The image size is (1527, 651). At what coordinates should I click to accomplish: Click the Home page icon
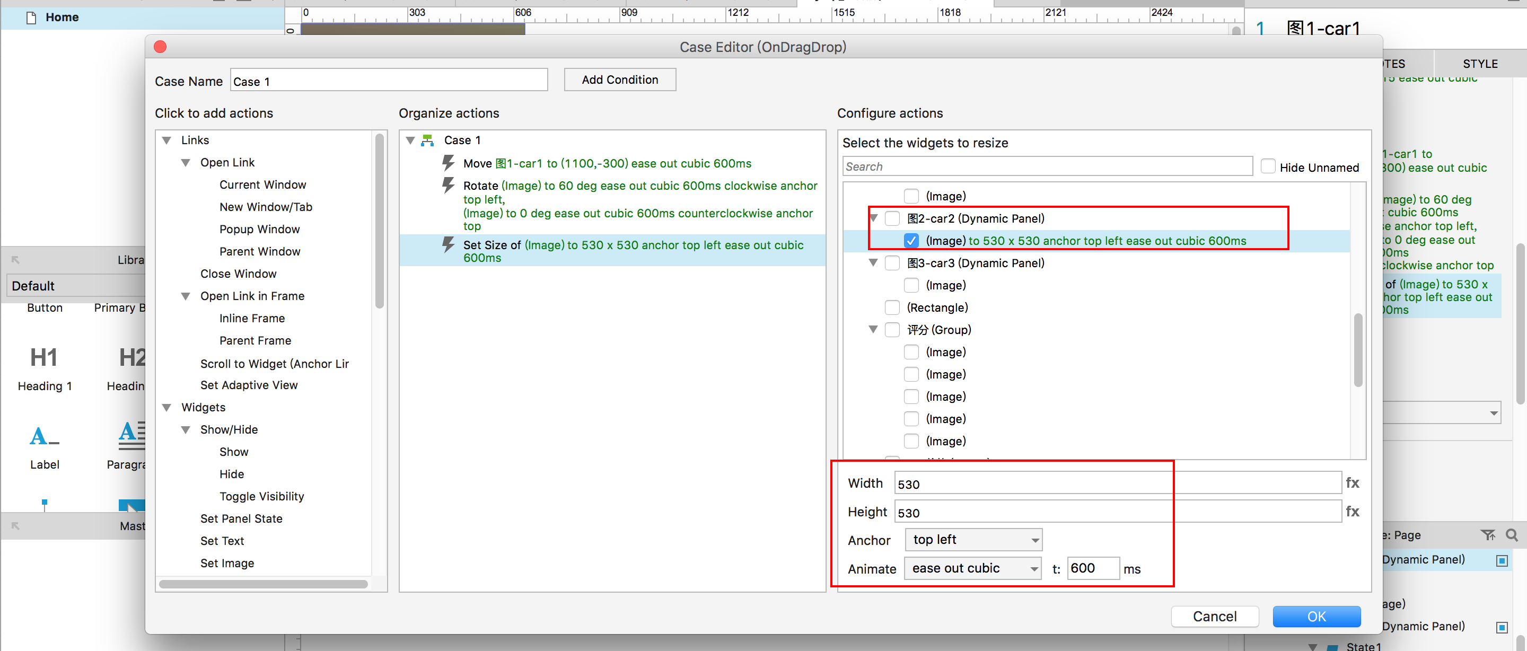tap(31, 17)
